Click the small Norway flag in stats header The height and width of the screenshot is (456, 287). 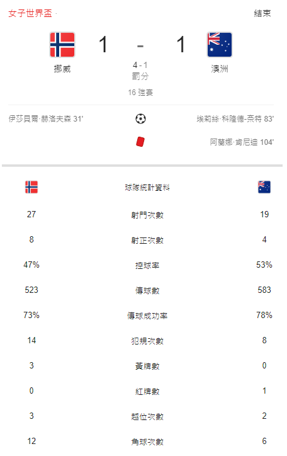point(31,187)
